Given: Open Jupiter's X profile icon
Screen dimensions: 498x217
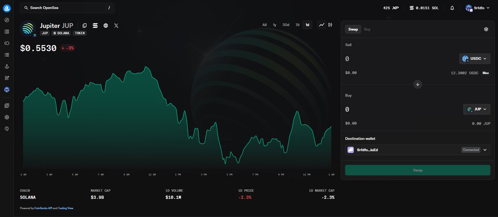Looking at the screenshot, I should coord(116,26).
